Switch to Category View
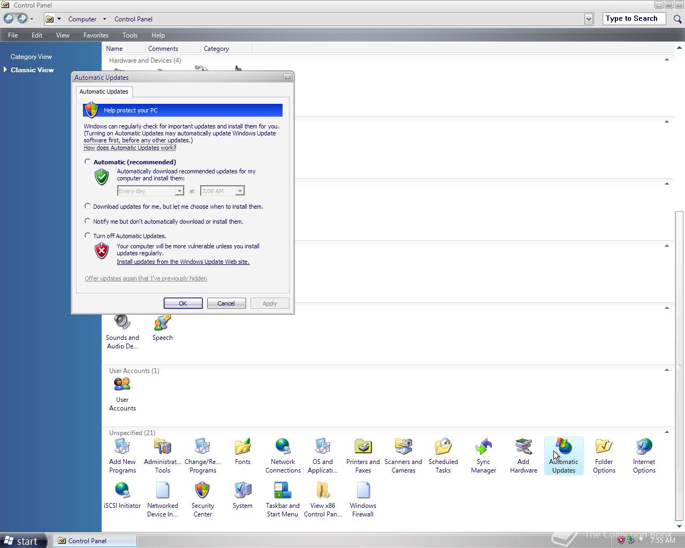 point(31,56)
